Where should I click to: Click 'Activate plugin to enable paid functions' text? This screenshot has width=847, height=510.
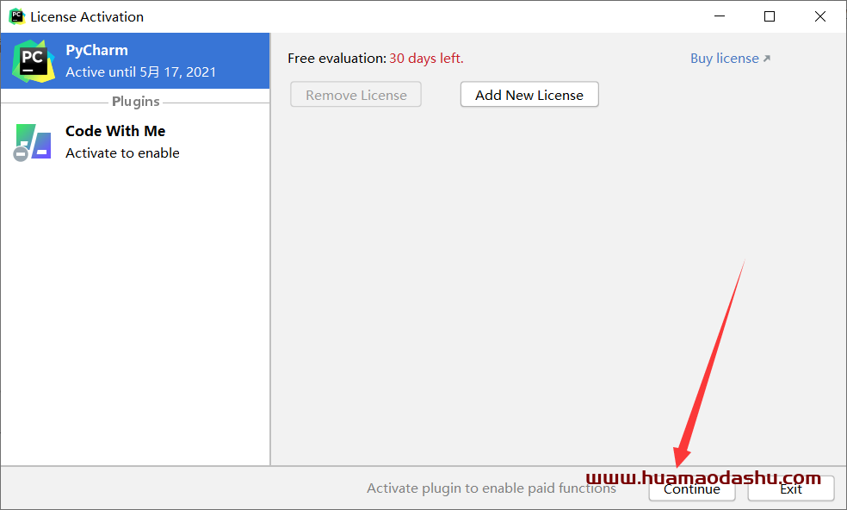(491, 488)
